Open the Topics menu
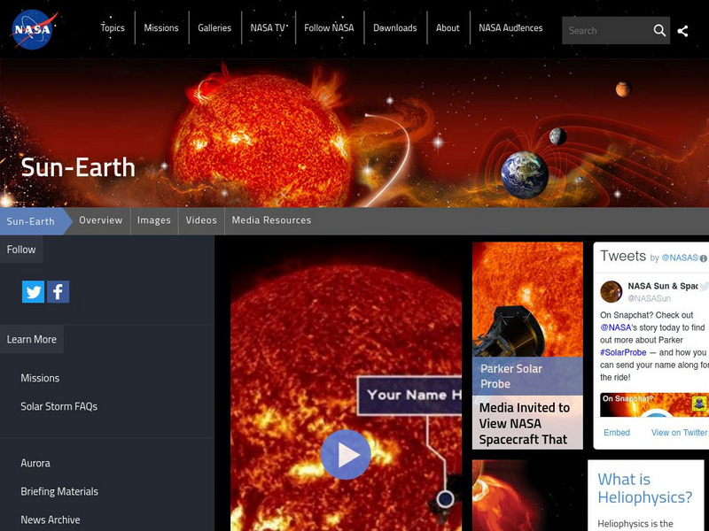This screenshot has height=531, width=709. [x=113, y=28]
